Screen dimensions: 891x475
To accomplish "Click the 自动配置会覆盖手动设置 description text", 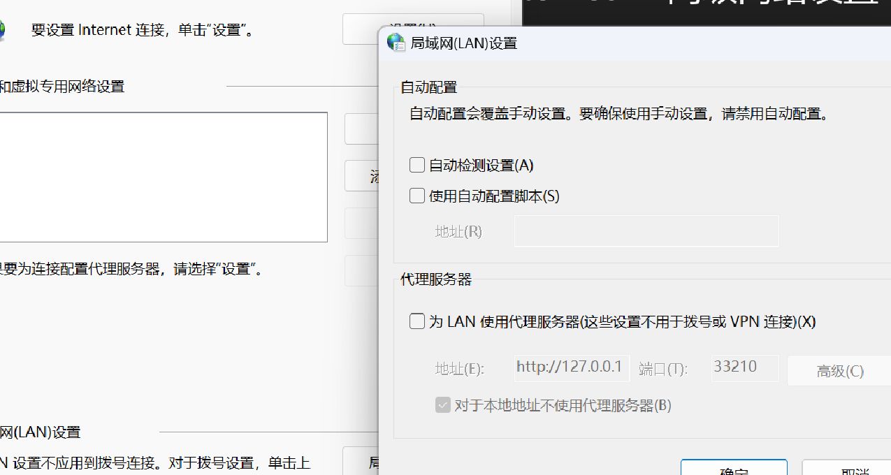I will [619, 114].
